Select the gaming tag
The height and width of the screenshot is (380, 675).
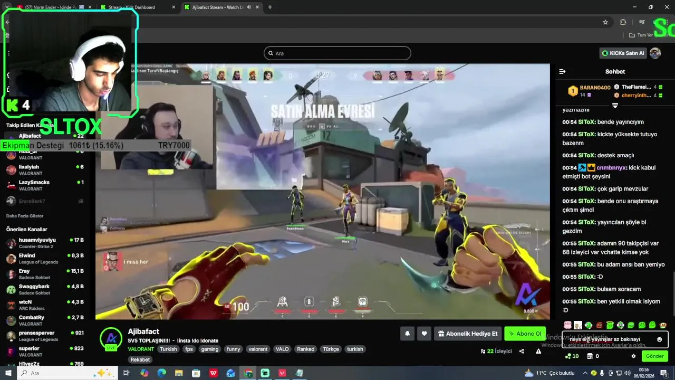coord(209,349)
